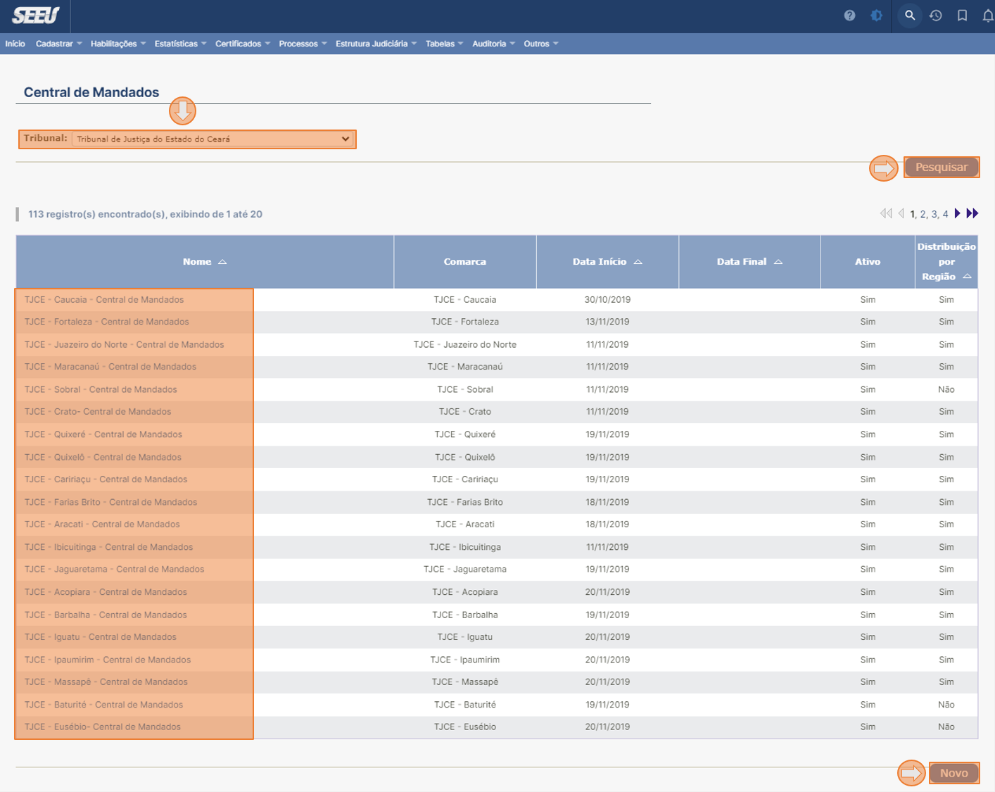Select TJCE - Ibicuitinga - Central de Mandados
The width and height of the screenshot is (995, 792).
(x=109, y=547)
